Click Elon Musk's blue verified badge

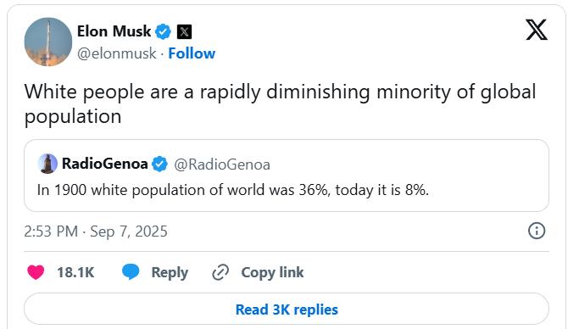[x=163, y=31]
